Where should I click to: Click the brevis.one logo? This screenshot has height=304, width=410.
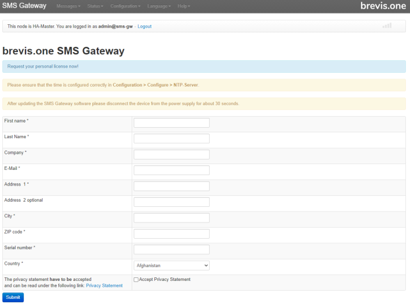(x=383, y=6)
